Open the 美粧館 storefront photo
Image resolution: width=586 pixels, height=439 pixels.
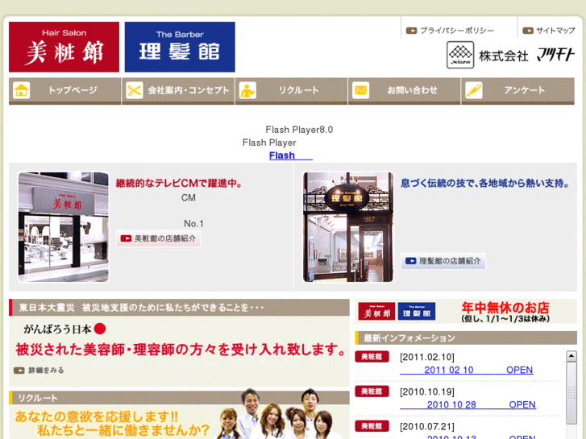pos(64,227)
